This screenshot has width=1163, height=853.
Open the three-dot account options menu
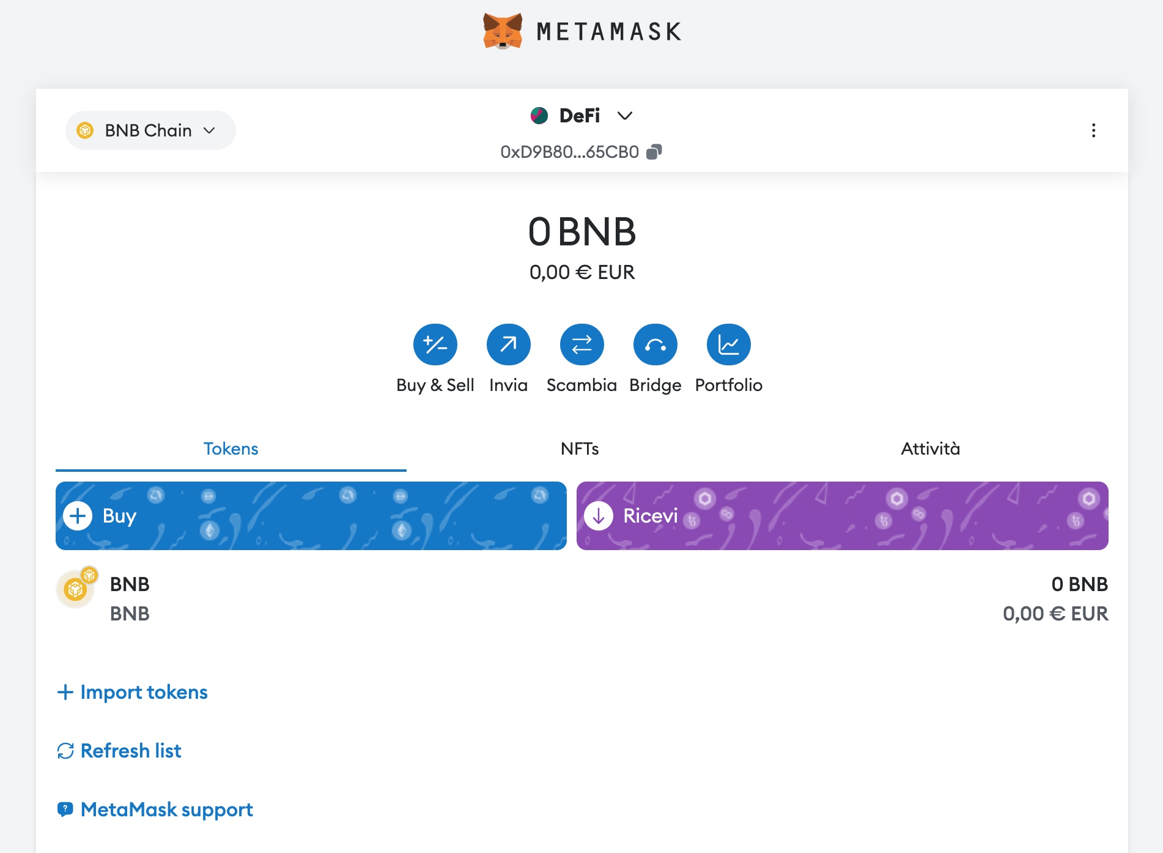pyautogui.click(x=1093, y=130)
